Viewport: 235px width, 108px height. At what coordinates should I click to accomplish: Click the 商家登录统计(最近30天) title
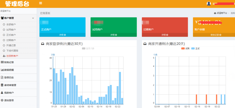[64, 44]
